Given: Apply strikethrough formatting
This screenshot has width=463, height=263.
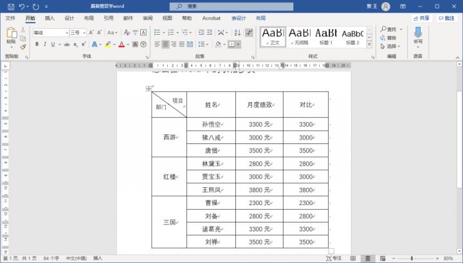Looking at the screenshot, I should (x=67, y=44).
